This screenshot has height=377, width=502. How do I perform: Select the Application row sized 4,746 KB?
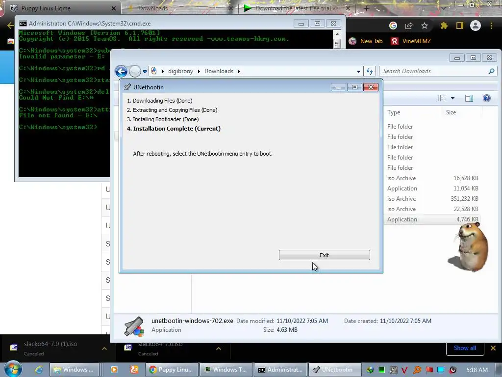coord(432,219)
